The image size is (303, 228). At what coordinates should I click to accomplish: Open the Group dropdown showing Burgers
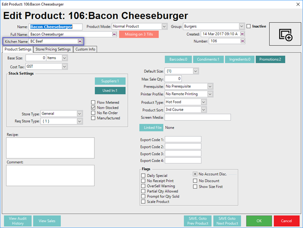click(x=241, y=26)
